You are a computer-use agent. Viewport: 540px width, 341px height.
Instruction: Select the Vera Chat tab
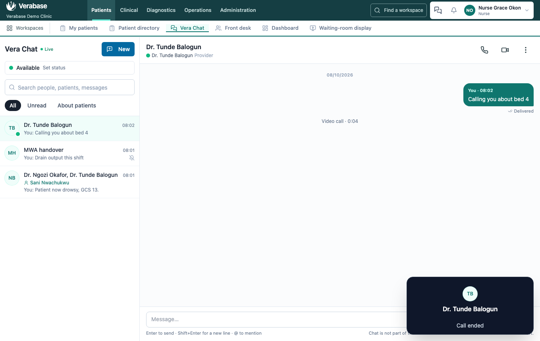[187, 28]
